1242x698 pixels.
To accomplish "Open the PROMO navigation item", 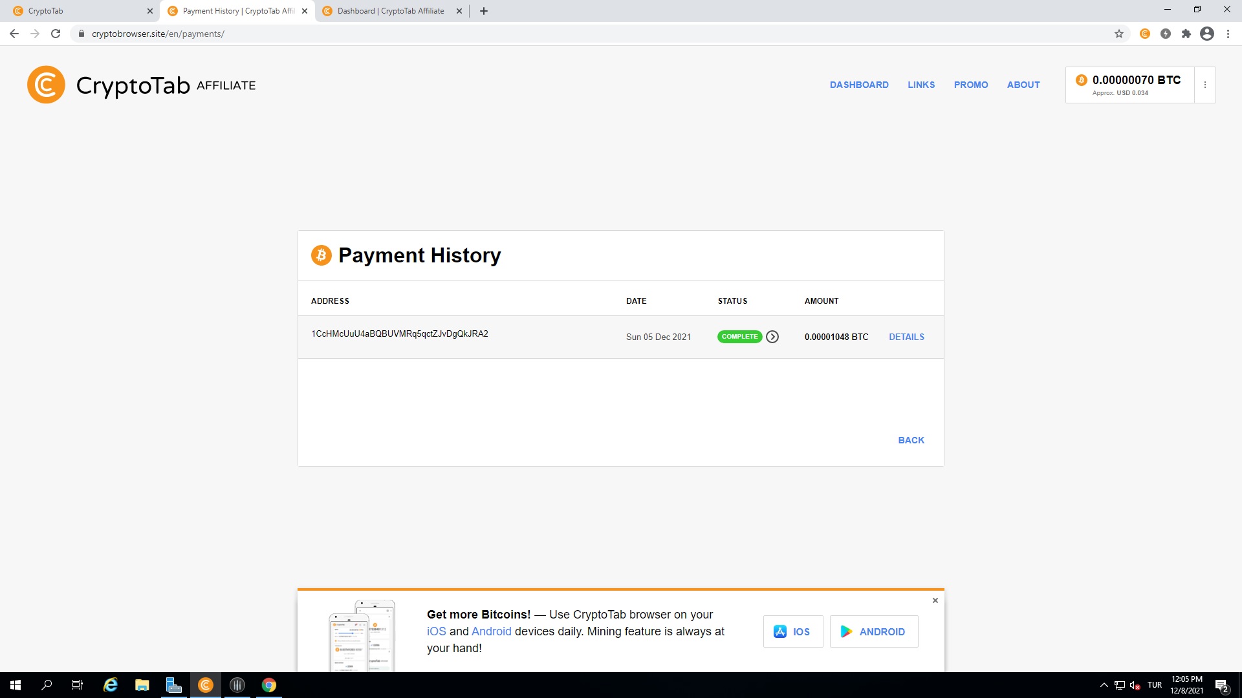I will pos(971,85).
